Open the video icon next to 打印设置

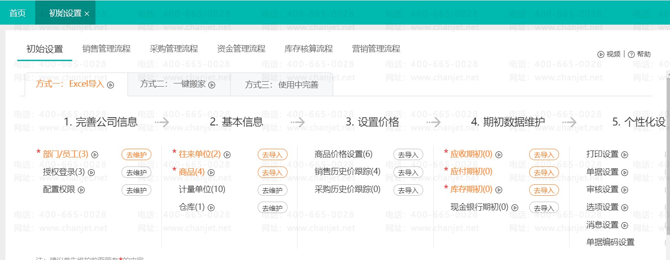click(625, 155)
